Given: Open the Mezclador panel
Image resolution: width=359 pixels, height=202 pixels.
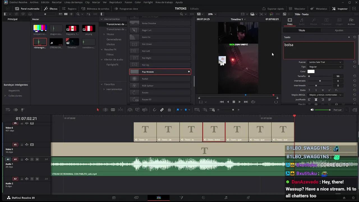Looking at the screenshot, I should tap(298, 9).
